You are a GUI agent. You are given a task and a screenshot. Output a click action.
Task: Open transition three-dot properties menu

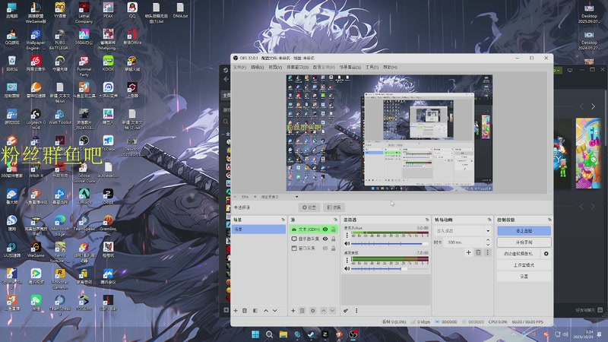pyautogui.click(x=487, y=252)
